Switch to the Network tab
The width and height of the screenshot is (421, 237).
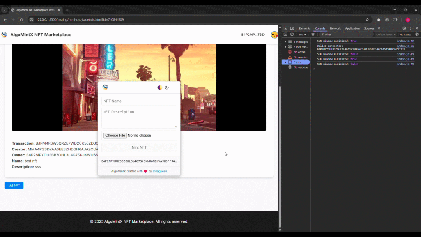[335, 28]
